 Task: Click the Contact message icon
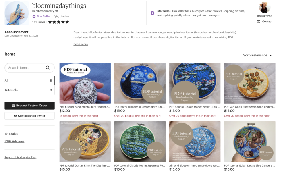click(259, 21)
